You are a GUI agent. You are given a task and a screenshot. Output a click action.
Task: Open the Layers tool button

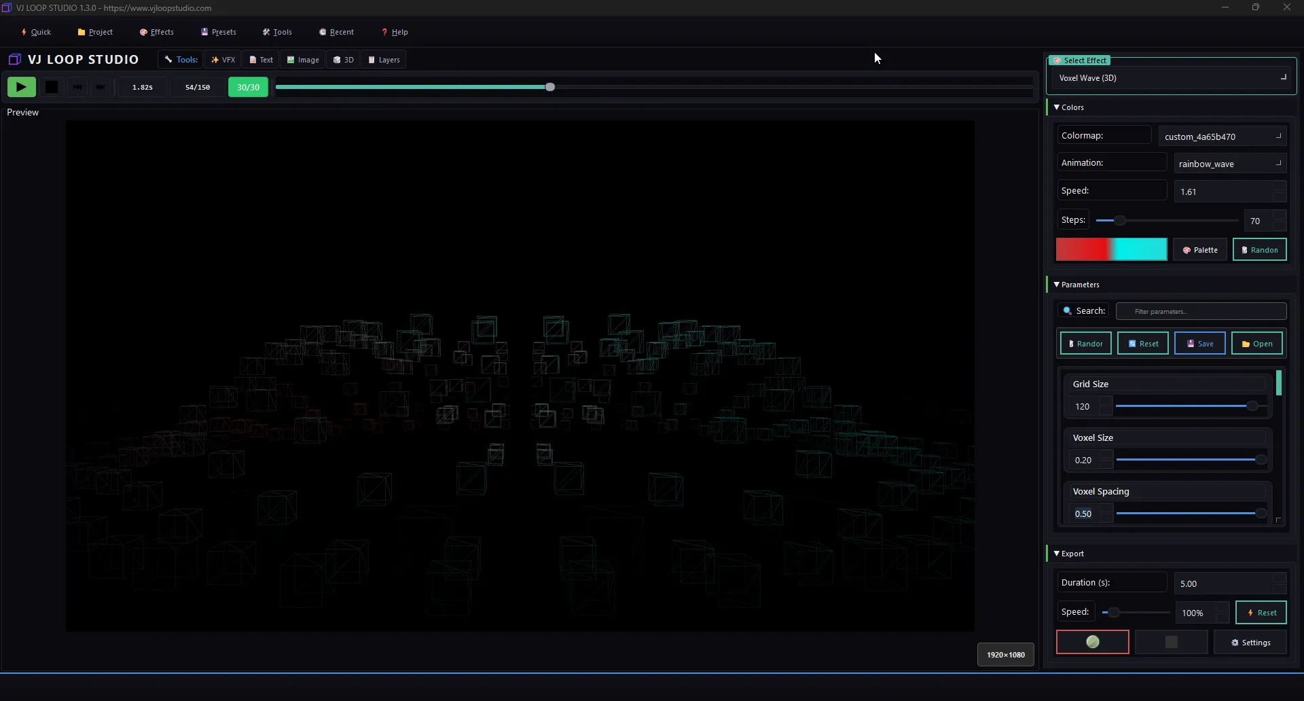tap(384, 60)
